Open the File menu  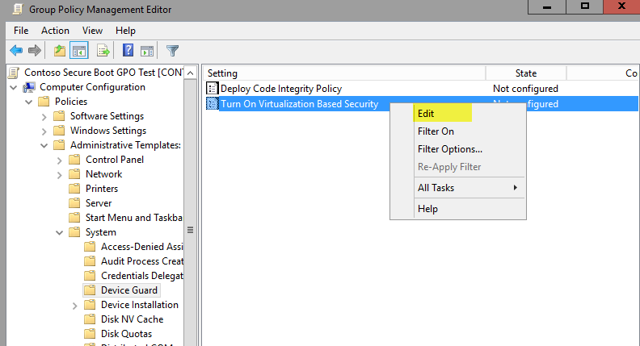21,31
